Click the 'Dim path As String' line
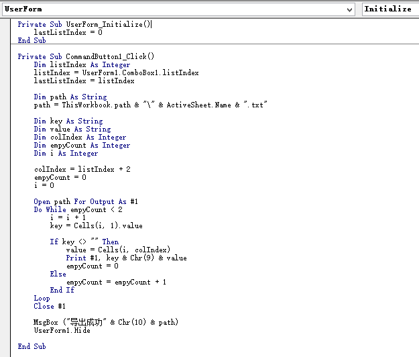 tap(70, 97)
